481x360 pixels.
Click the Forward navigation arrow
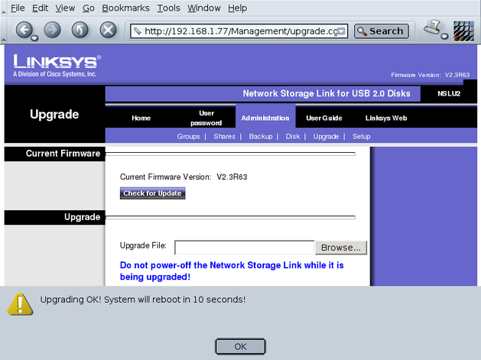click(x=53, y=30)
